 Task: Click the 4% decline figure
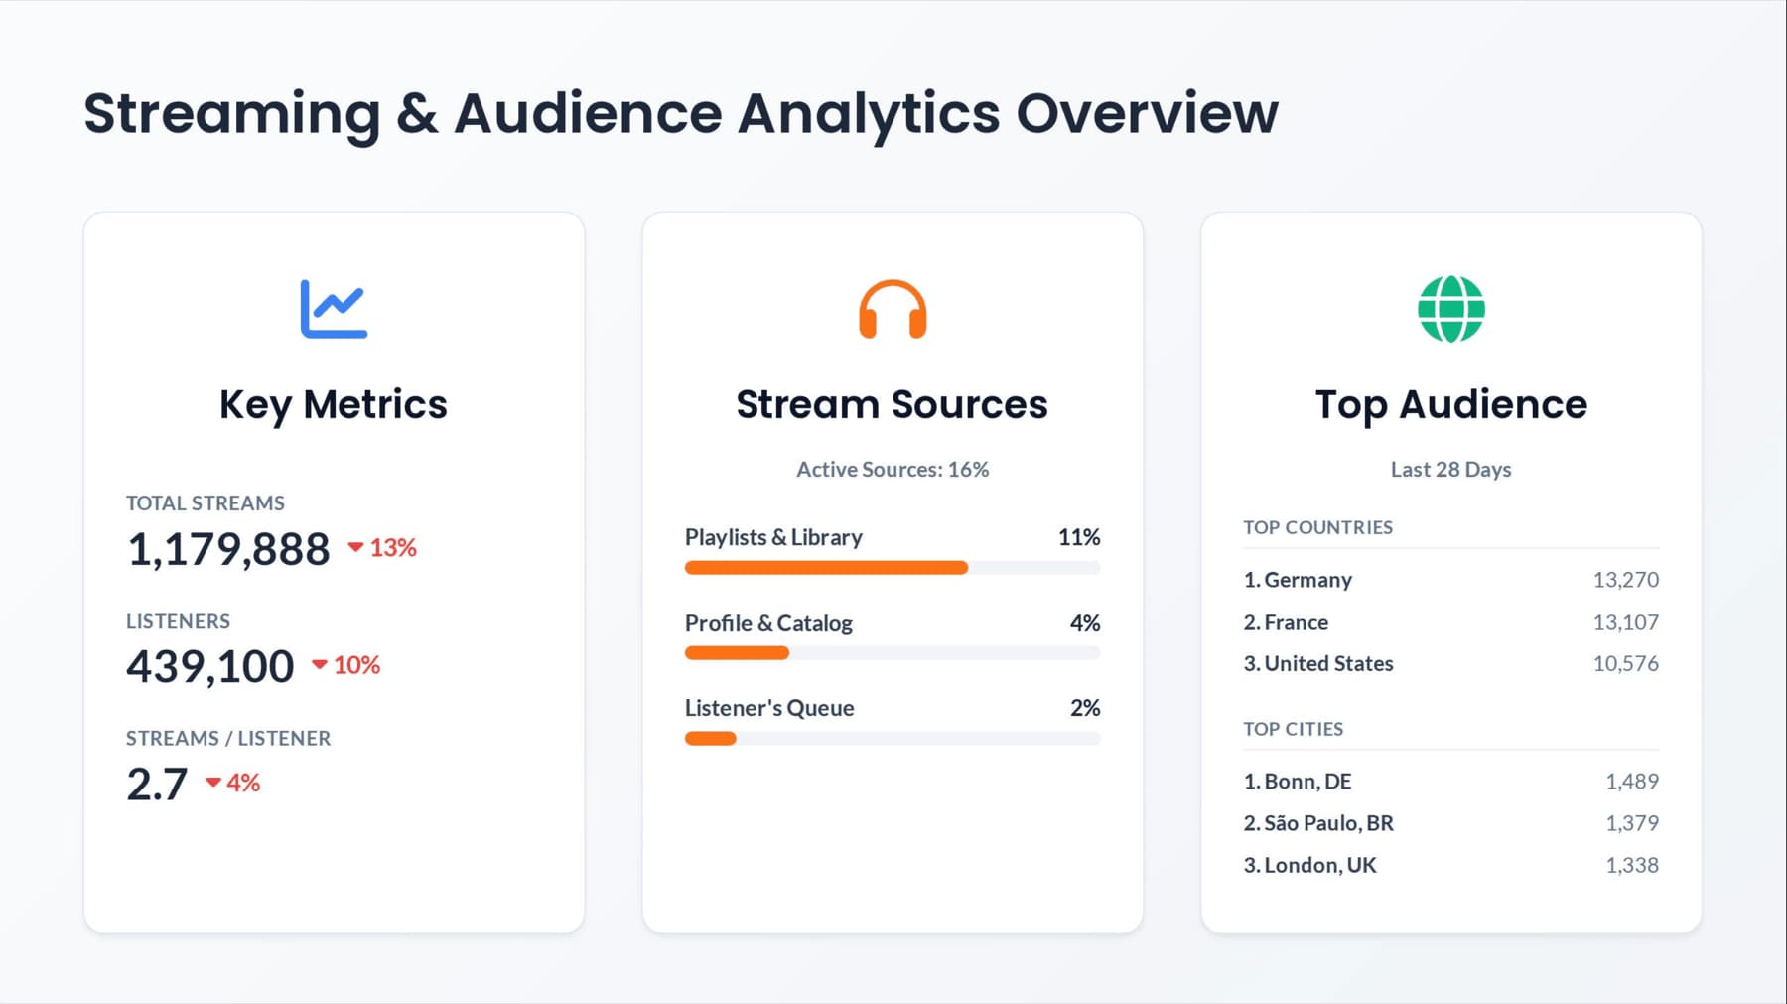coord(243,784)
